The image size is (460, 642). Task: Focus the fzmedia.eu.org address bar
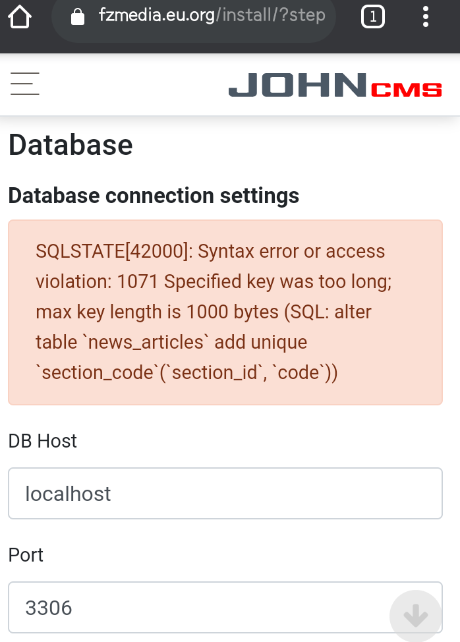tap(198, 16)
